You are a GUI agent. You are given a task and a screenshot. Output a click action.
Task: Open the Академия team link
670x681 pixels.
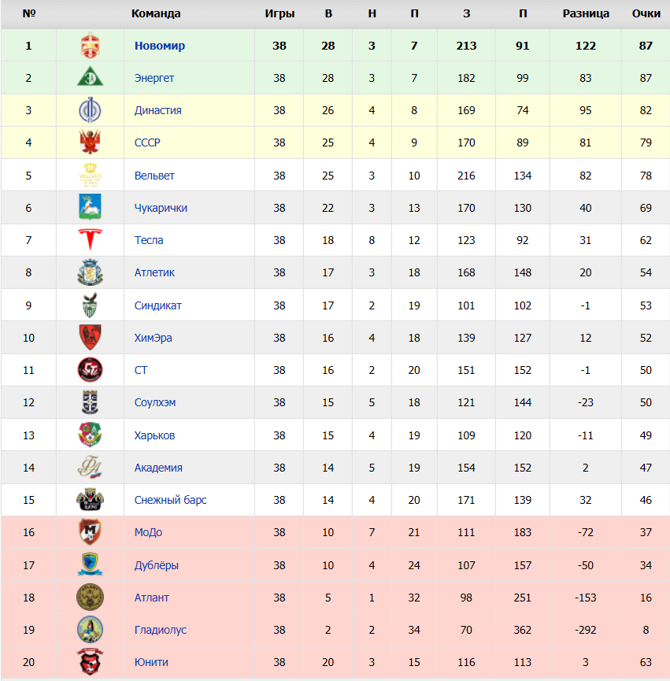pos(158,468)
